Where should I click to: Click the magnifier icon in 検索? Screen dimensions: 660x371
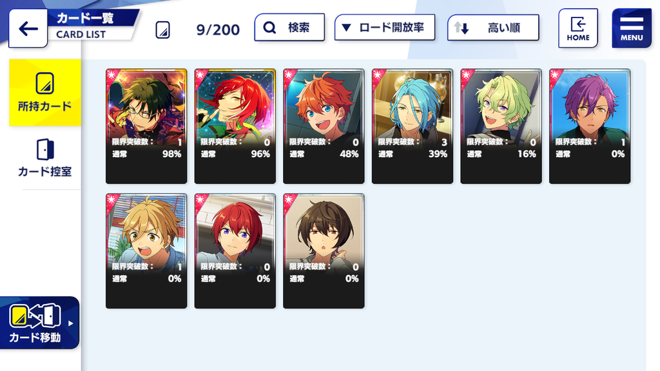tap(269, 28)
